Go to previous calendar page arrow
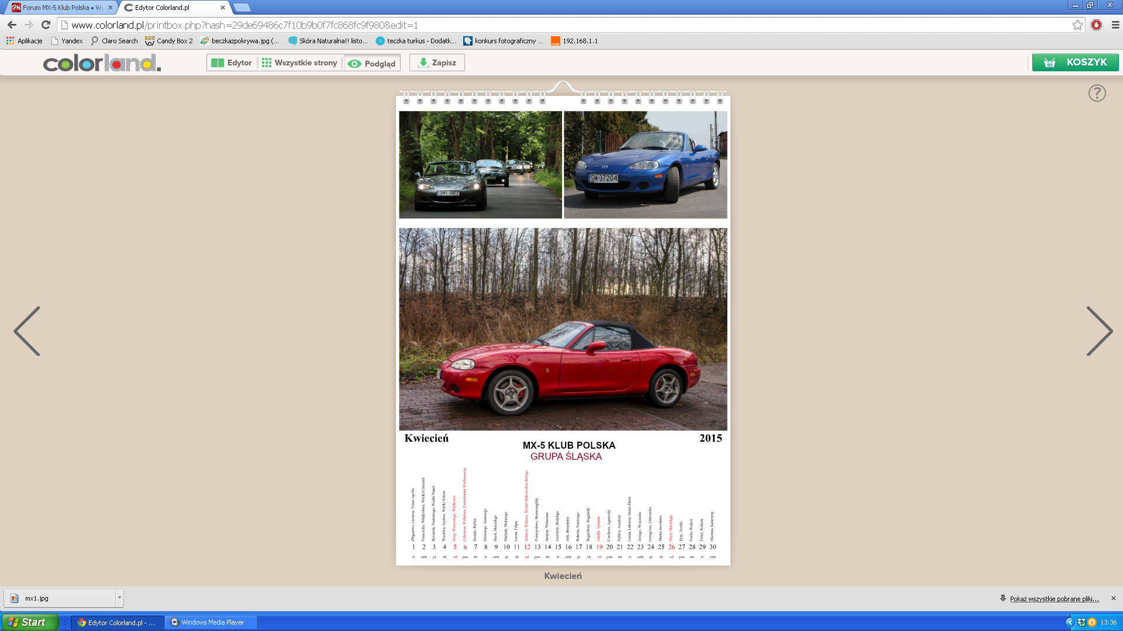Screen dimensions: 1123x631 pos(27,331)
